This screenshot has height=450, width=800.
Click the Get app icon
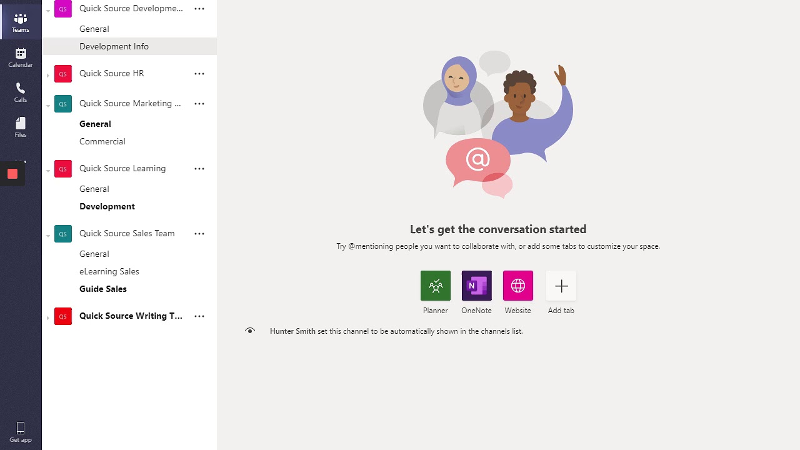(x=21, y=432)
